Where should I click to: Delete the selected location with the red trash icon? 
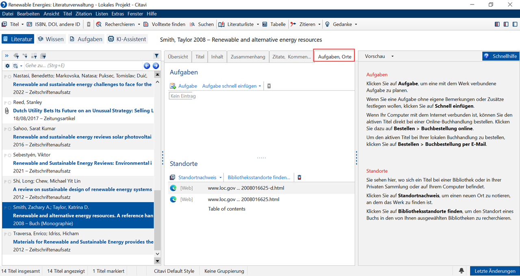(x=299, y=177)
